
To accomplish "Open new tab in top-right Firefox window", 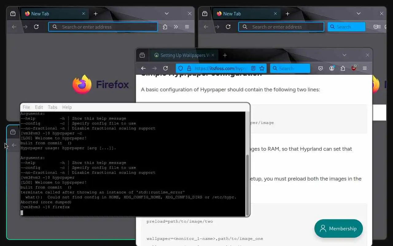I will click(287, 14).
